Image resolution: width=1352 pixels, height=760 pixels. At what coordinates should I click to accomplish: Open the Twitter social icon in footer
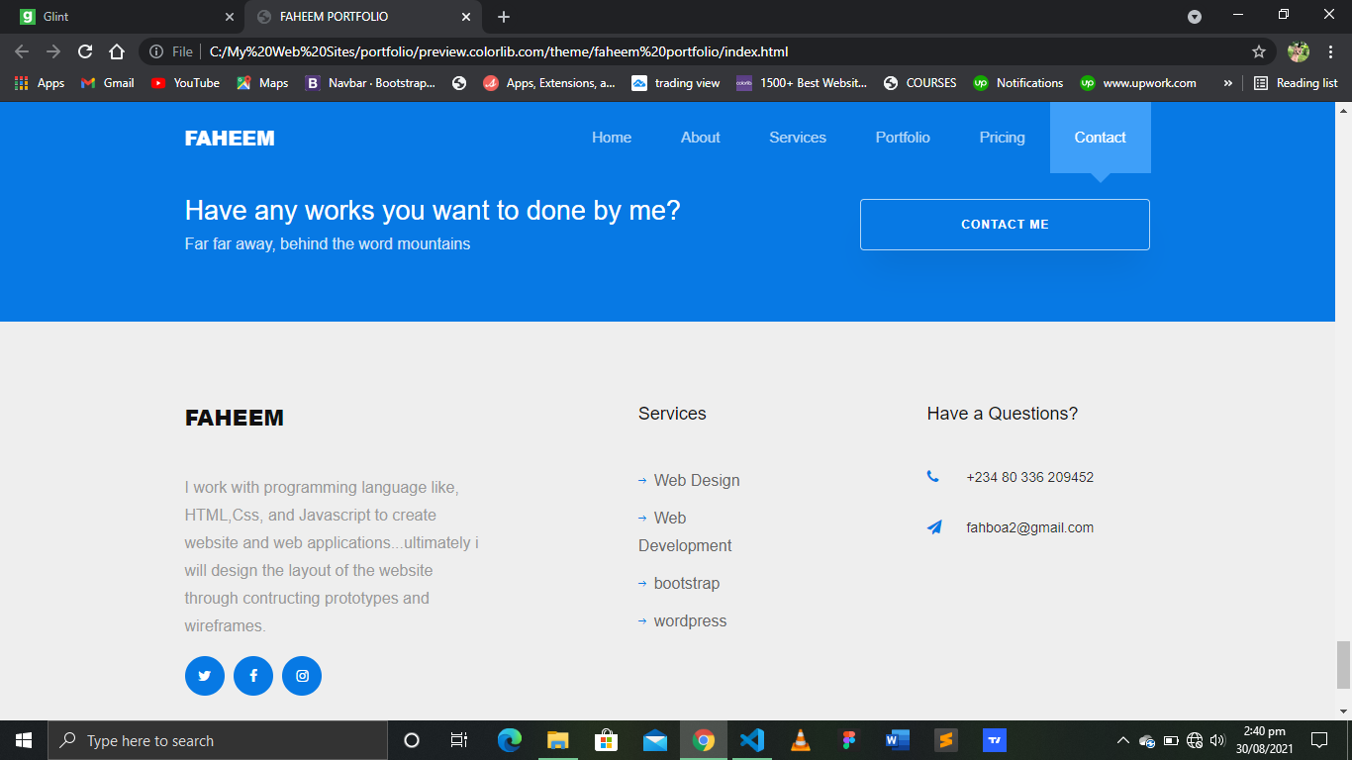pyautogui.click(x=205, y=676)
